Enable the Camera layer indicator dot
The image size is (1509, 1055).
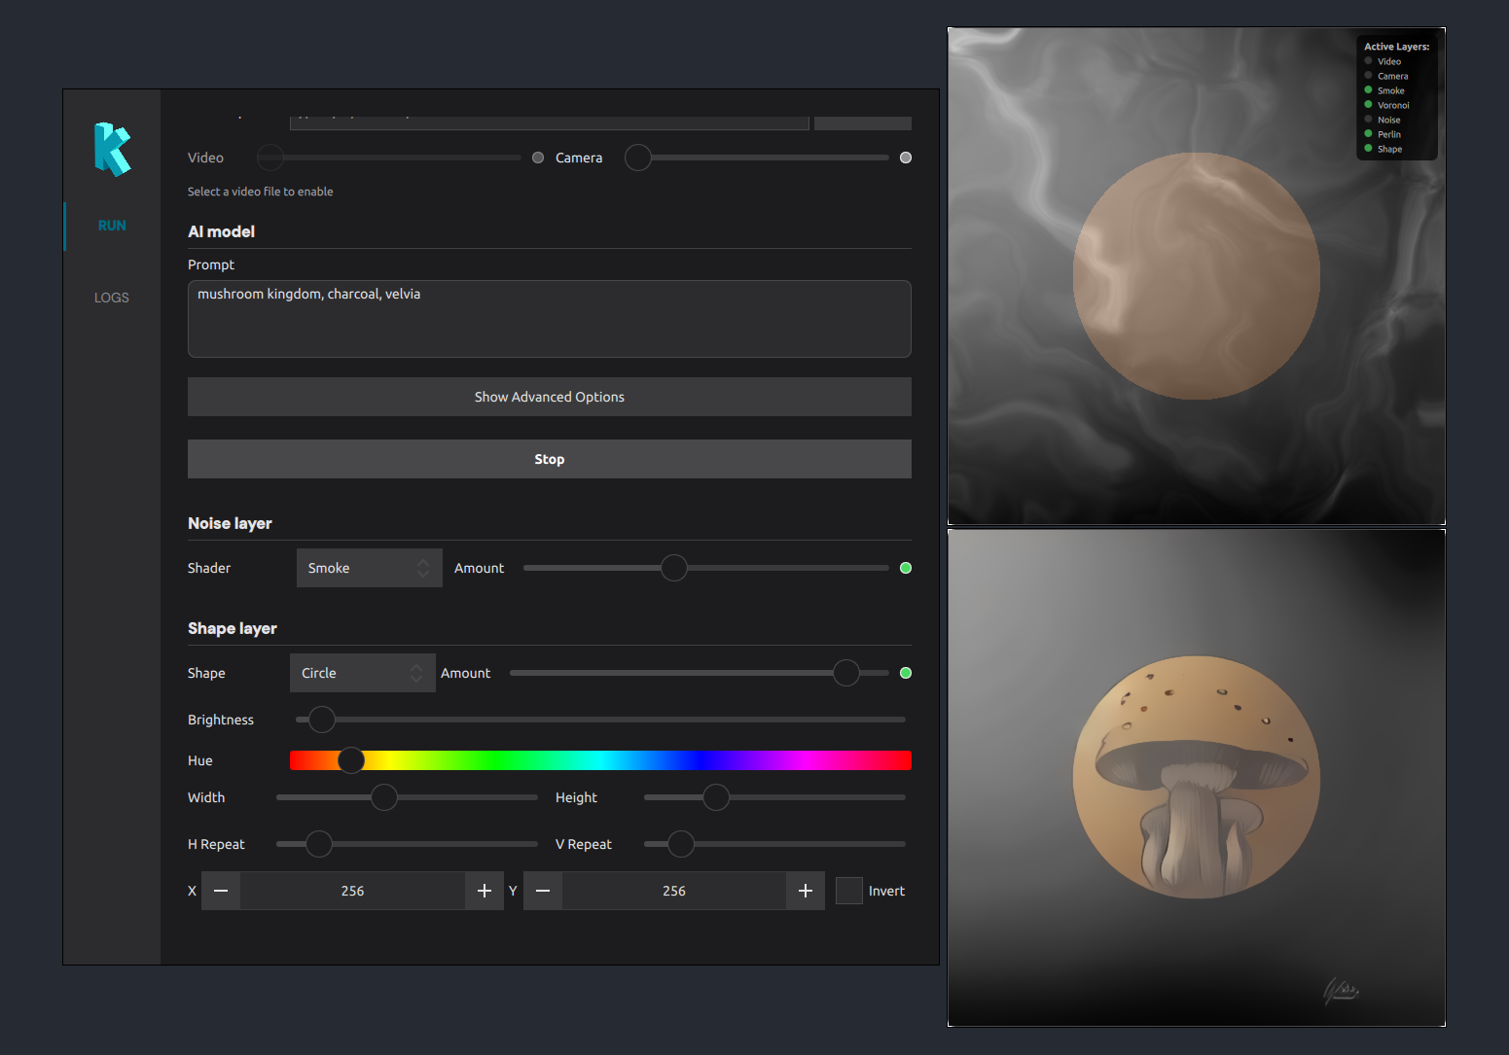coord(906,158)
